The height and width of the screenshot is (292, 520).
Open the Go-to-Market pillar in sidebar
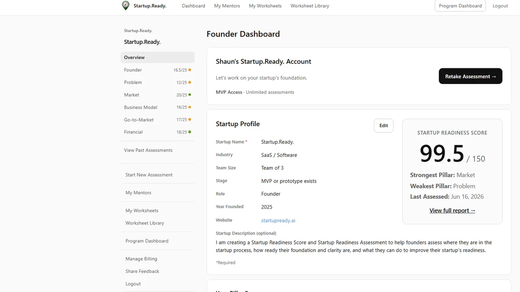[158, 120]
